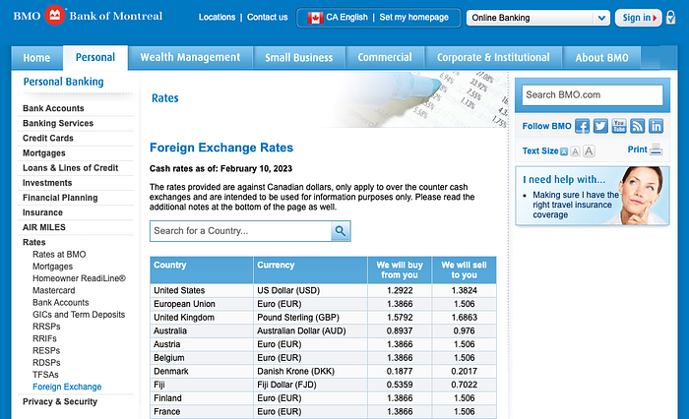689x419 pixels.
Task: Open Homeowner ReadiLine sub-link
Action: pos(79,278)
